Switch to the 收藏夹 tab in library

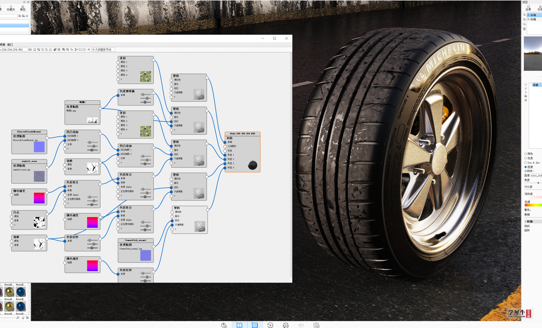11,8
